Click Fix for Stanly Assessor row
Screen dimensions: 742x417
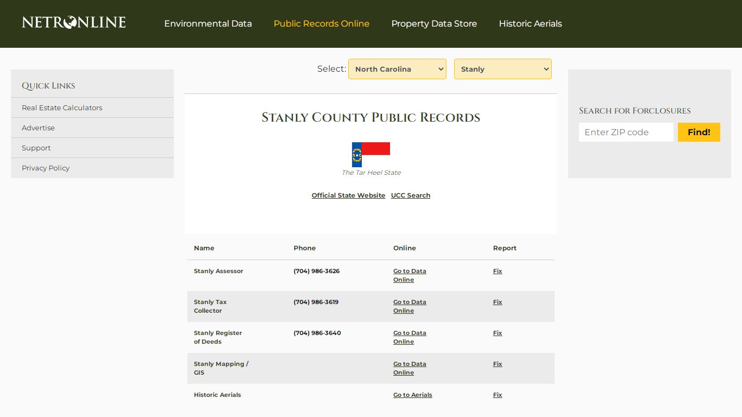pos(498,271)
